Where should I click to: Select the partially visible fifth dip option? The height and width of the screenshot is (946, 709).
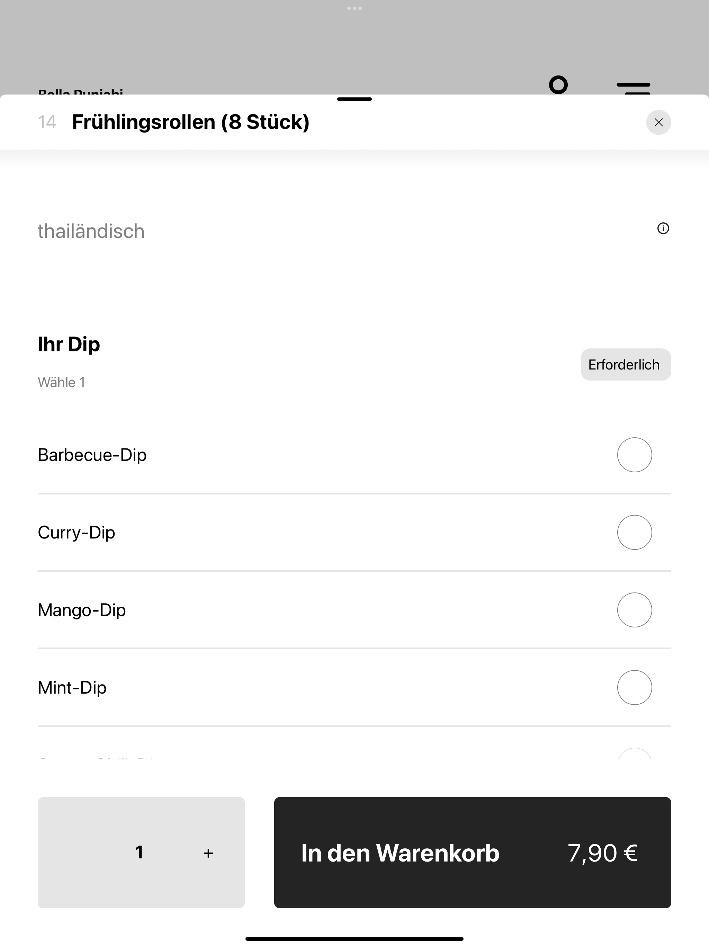tap(354, 755)
